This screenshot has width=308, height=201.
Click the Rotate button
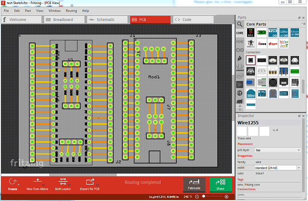click(13, 184)
